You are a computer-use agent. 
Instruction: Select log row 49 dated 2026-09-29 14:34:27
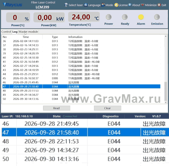pyautogui.click(x=81, y=95)
